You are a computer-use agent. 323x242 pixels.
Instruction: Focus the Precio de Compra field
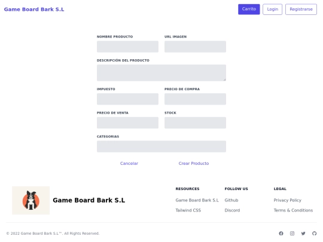(195, 99)
